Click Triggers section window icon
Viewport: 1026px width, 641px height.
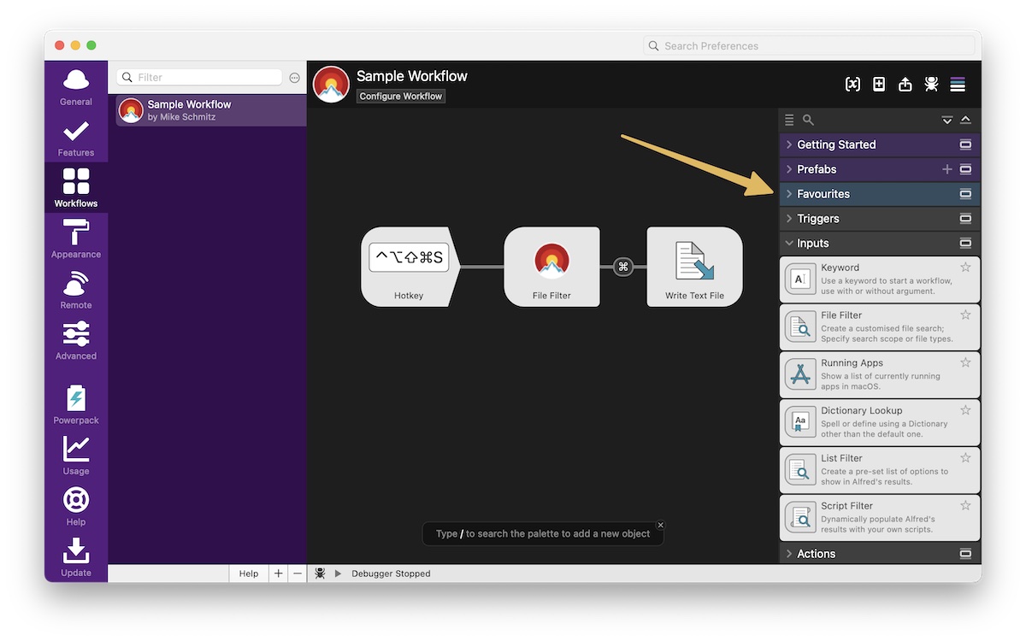[965, 219]
